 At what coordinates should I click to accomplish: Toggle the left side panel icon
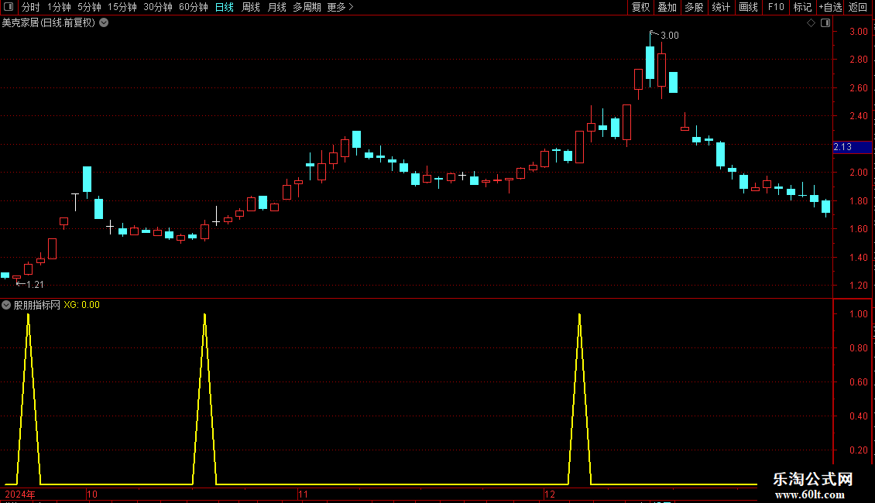(9, 7)
